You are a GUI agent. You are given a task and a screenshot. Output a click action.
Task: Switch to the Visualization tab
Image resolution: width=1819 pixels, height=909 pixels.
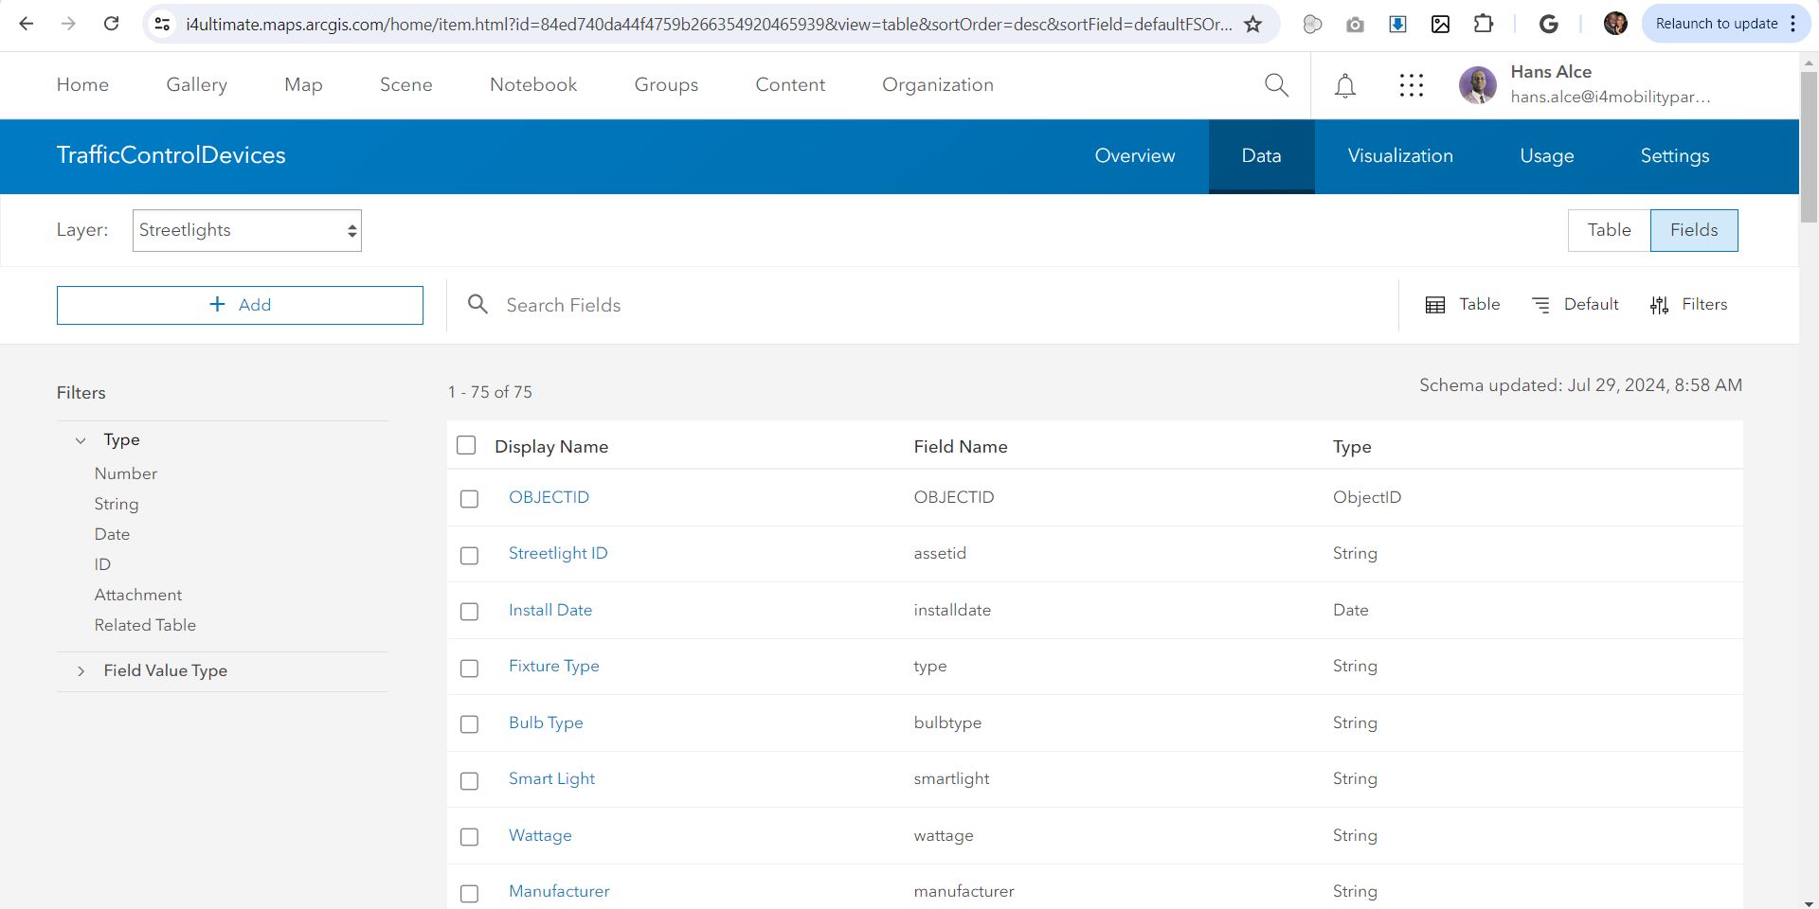coord(1399,156)
